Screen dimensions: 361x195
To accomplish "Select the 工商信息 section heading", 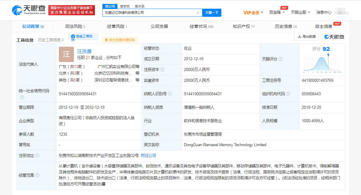I will (x=25, y=40).
